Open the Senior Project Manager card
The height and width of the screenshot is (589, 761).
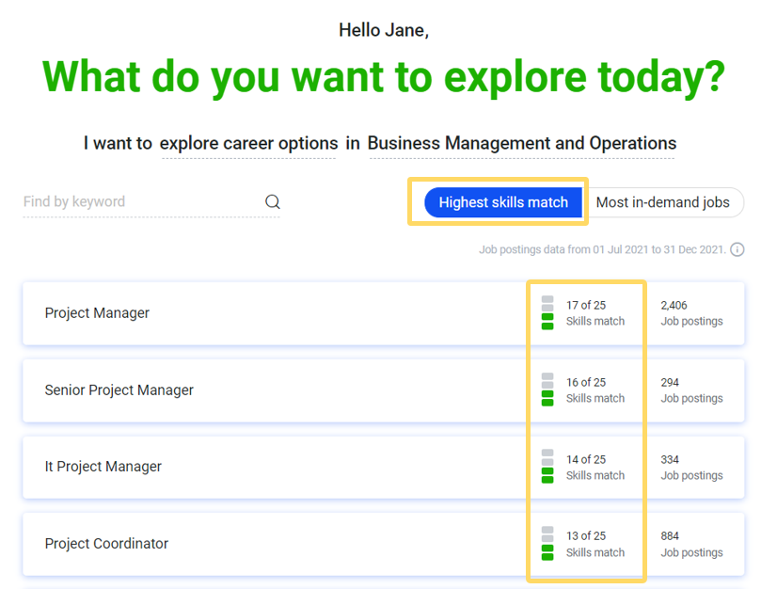(384, 390)
